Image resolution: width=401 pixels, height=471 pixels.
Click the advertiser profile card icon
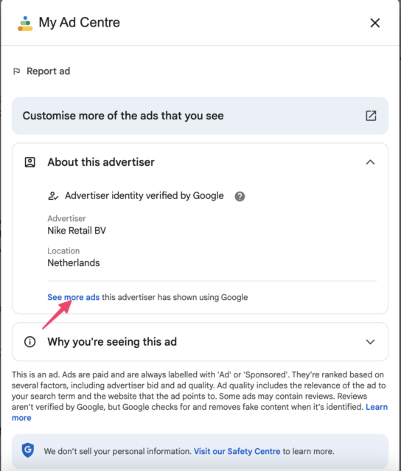(29, 162)
